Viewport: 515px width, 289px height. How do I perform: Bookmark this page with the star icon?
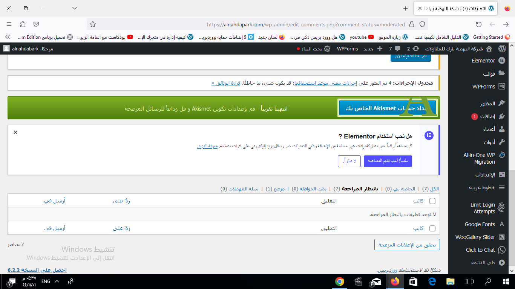(93, 24)
